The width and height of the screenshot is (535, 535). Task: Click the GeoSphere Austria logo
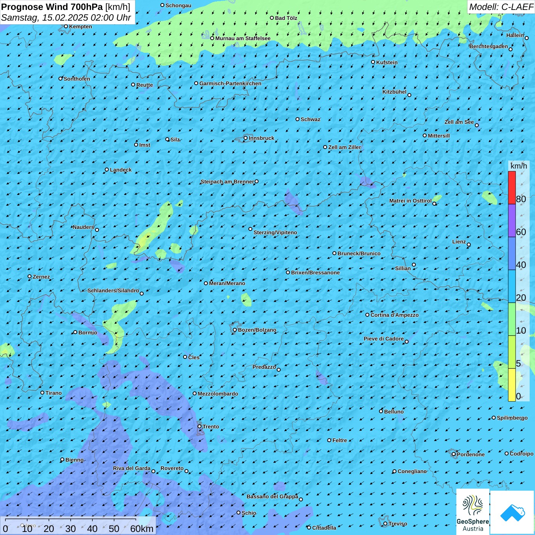tap(473, 512)
